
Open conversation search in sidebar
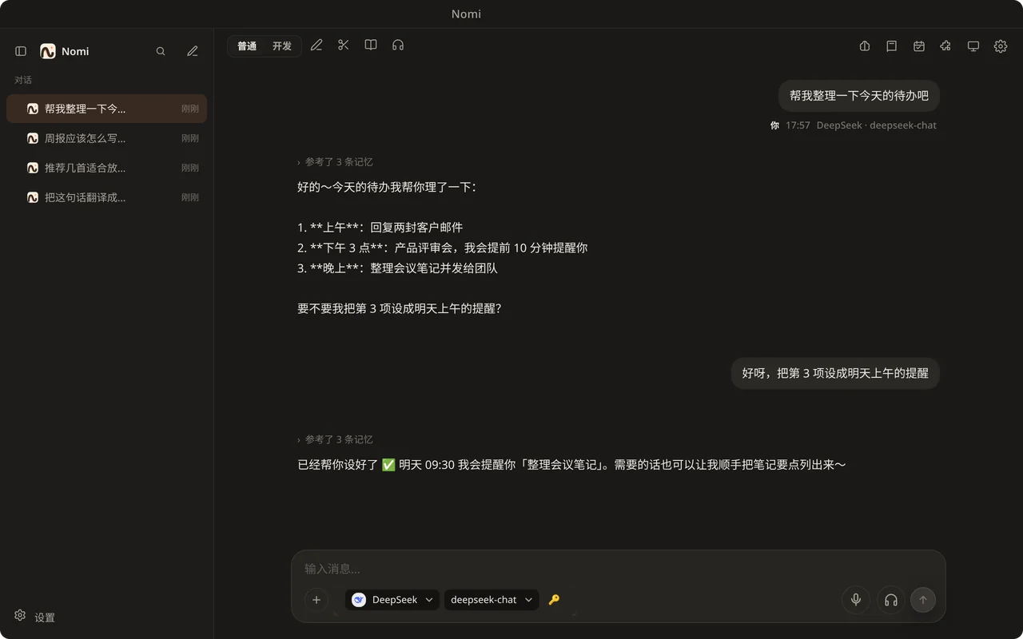(x=161, y=51)
